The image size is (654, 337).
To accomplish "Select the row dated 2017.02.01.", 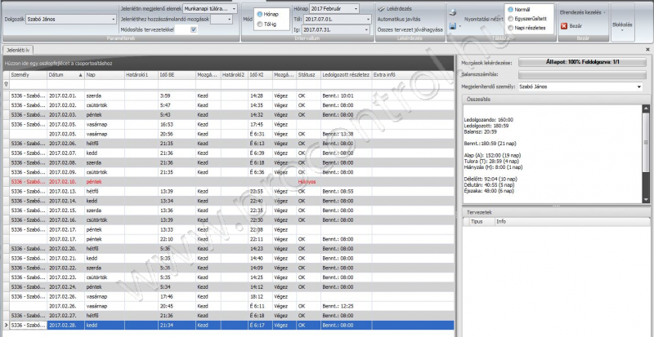I will pos(229,95).
